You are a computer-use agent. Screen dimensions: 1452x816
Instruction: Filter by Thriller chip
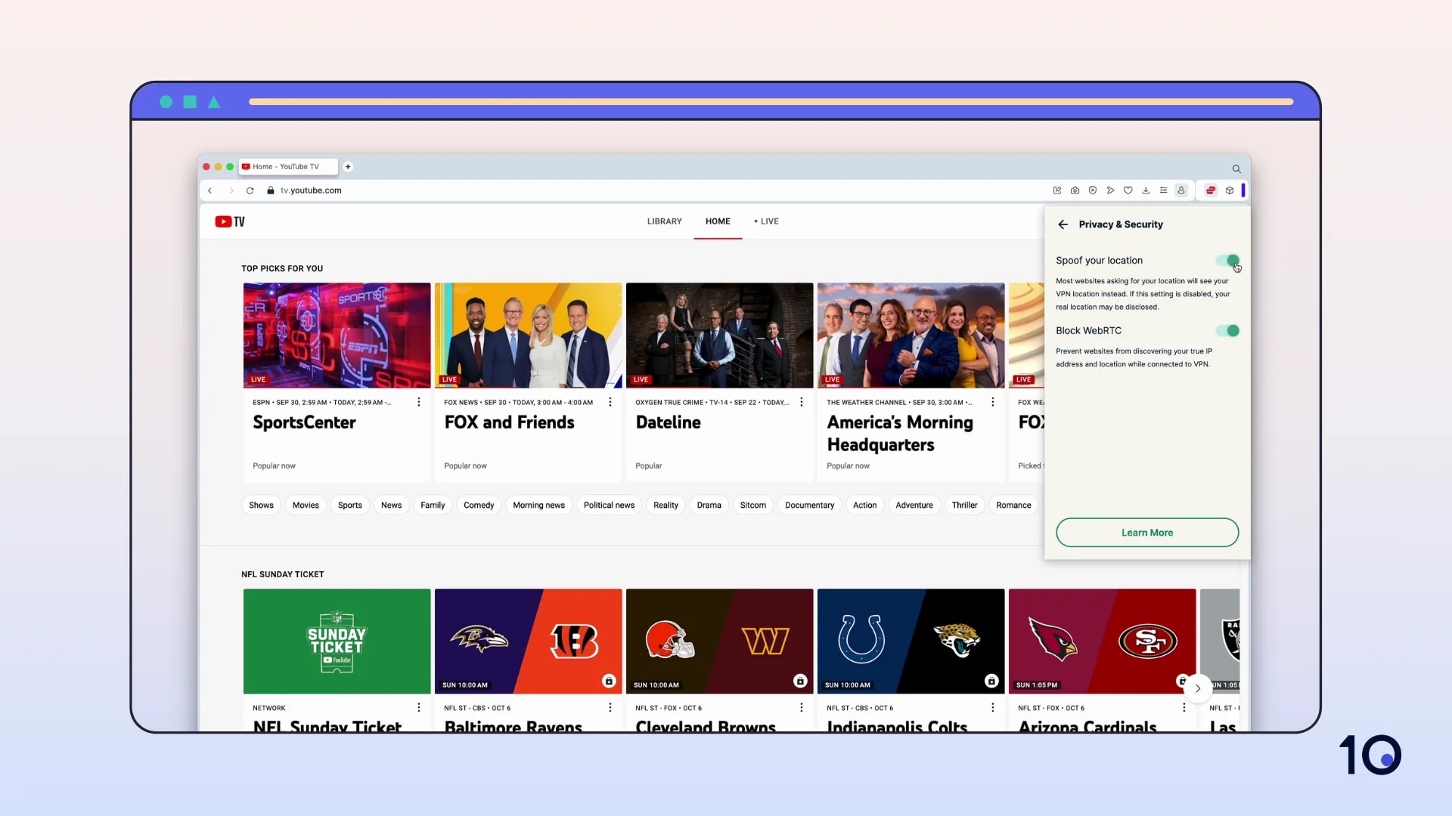click(964, 505)
